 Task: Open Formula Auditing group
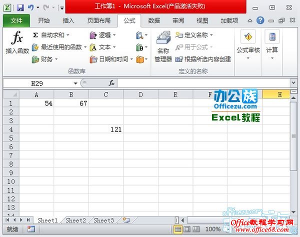click(248, 44)
